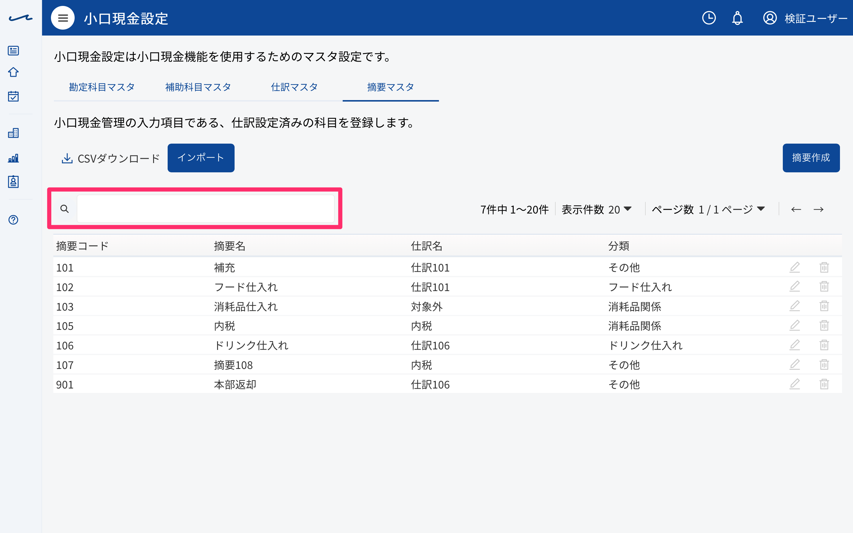853x533 pixels.
Task: Open the news list sidebar icon
Action: pos(13,50)
